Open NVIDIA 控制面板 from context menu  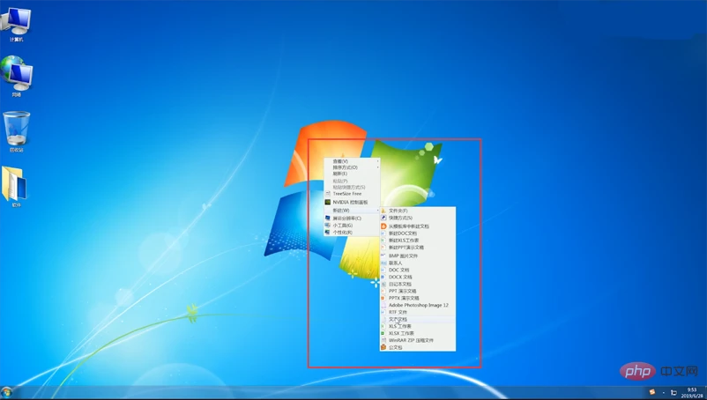352,203
